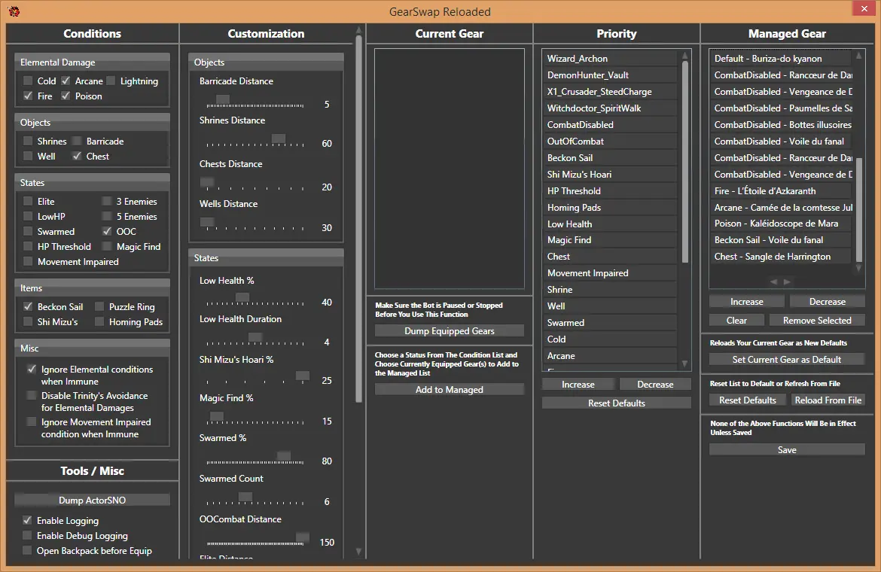Adjust the Shrines Distance slider

(x=279, y=139)
